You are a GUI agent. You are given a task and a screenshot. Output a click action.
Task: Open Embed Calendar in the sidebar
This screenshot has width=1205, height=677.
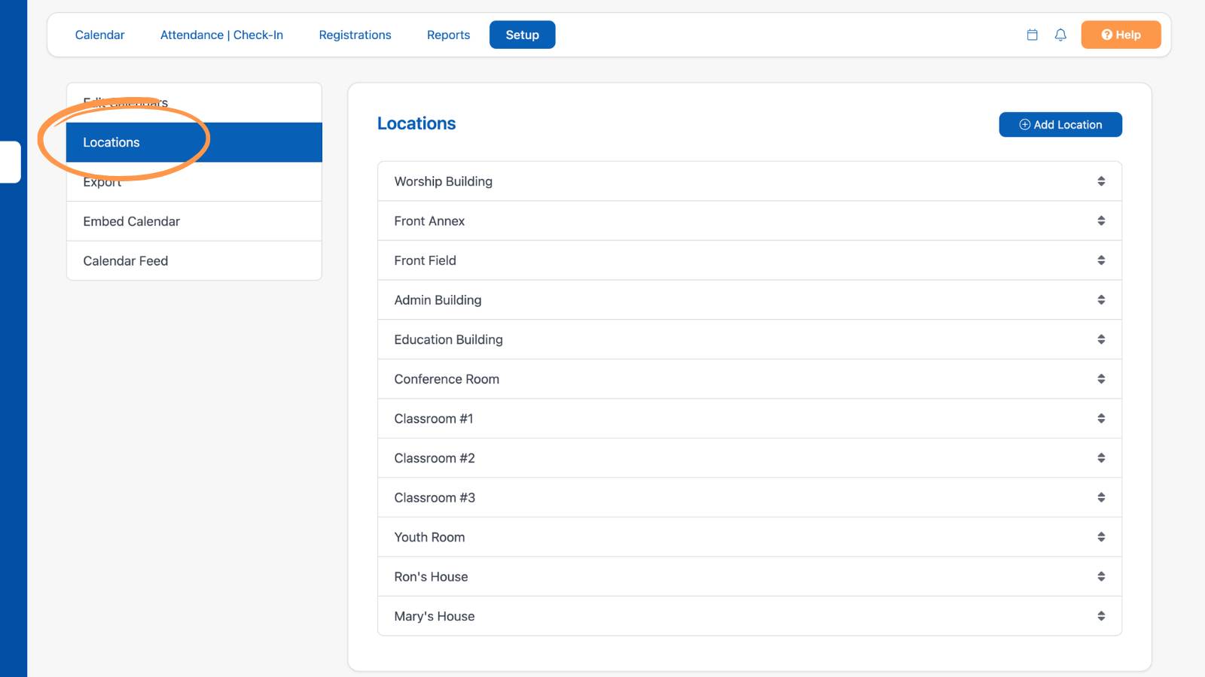pos(194,221)
